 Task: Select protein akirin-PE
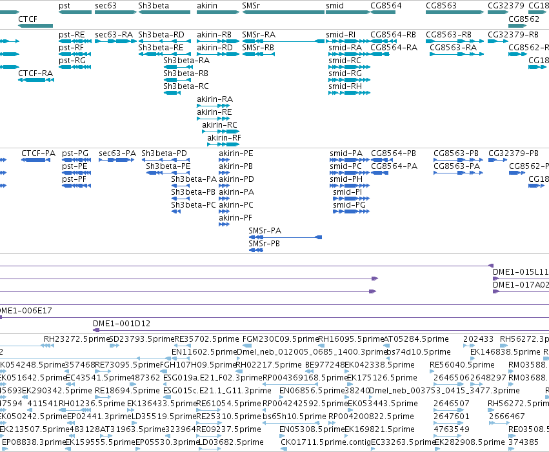[x=236, y=153]
